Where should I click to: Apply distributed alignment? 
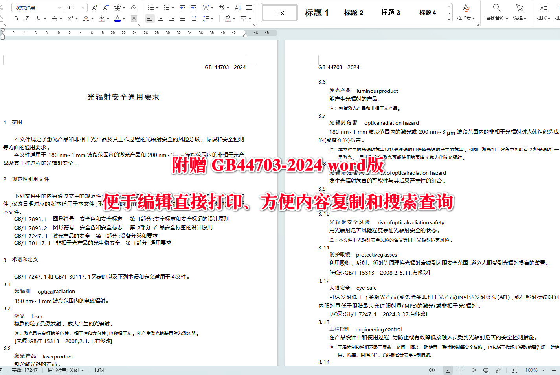point(194,18)
